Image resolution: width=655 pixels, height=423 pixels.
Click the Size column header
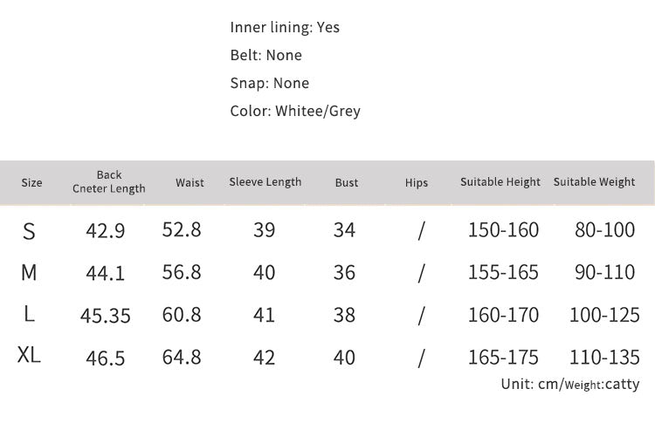pos(31,182)
